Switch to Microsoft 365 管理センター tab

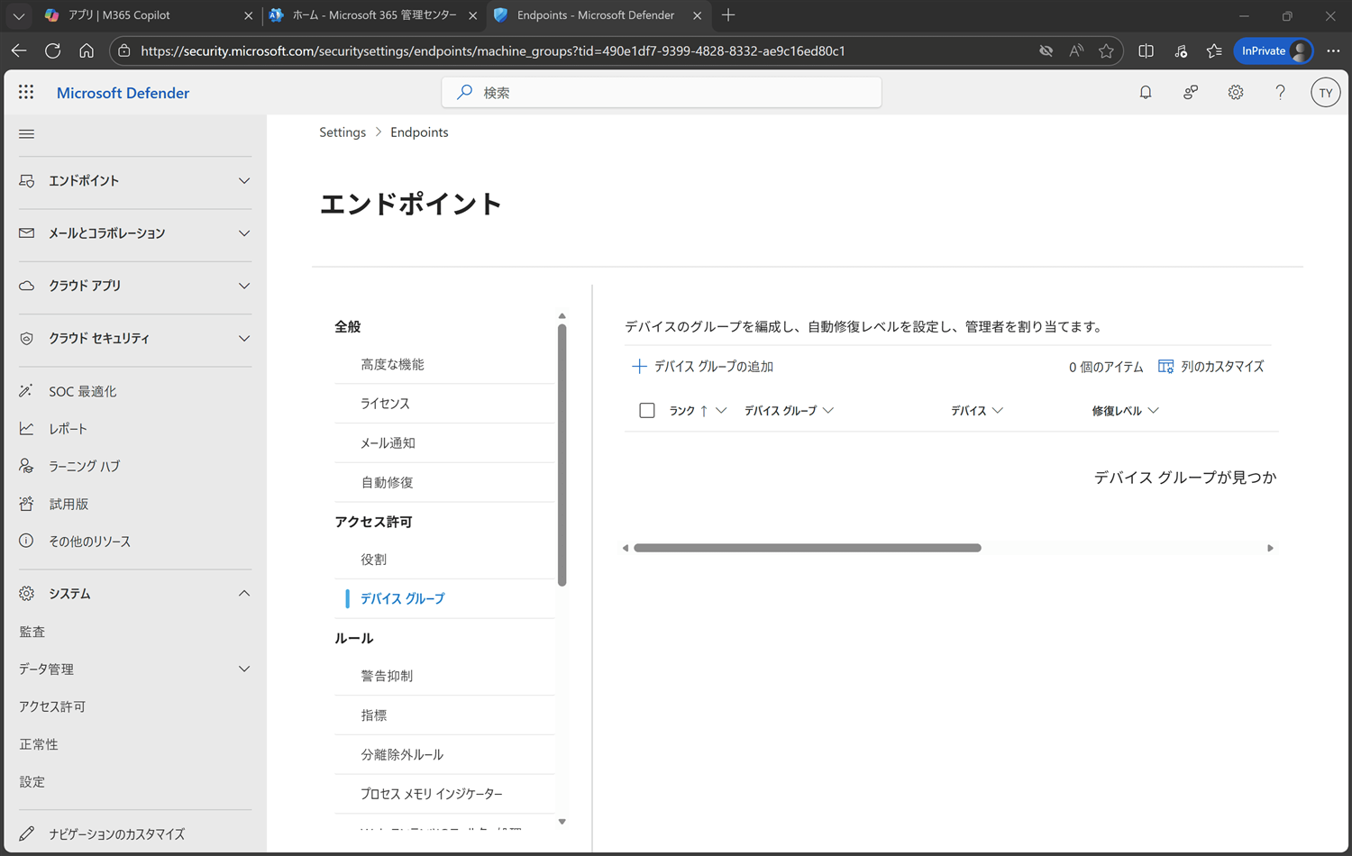click(x=373, y=15)
